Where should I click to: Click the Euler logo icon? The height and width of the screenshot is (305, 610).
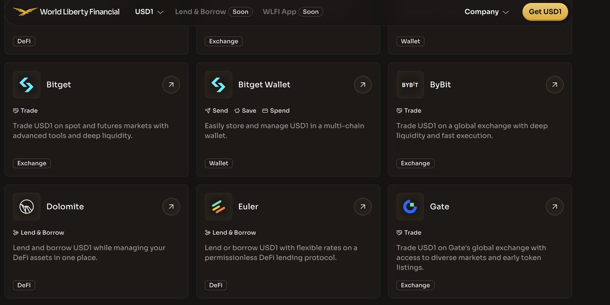click(219, 207)
